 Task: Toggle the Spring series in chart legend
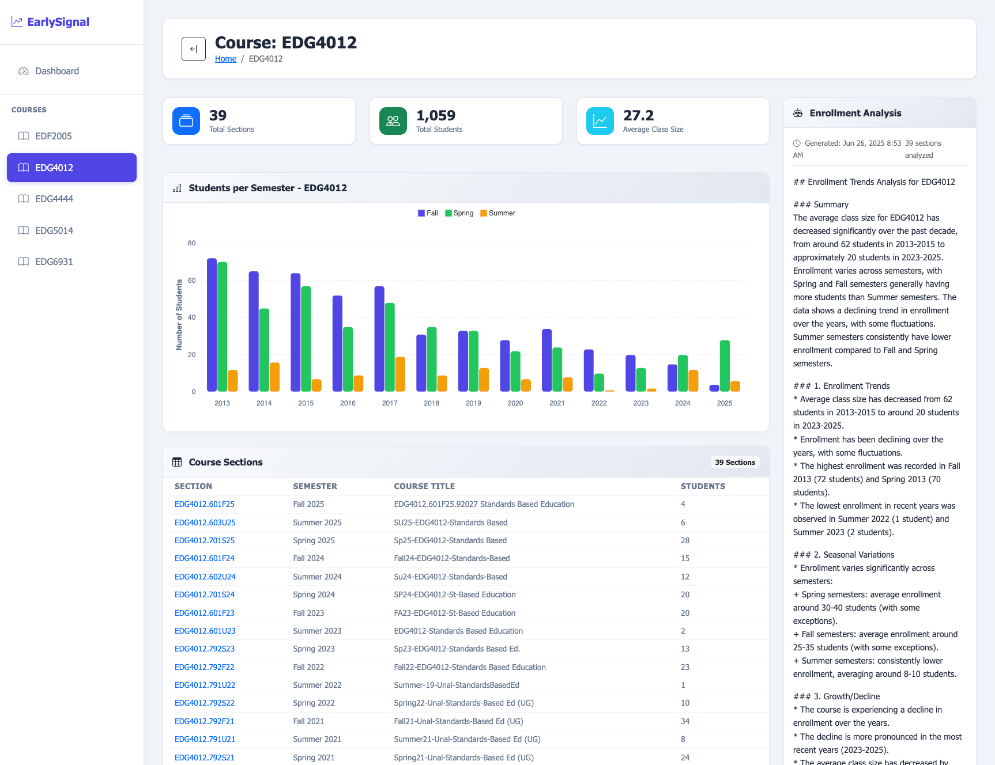point(459,213)
